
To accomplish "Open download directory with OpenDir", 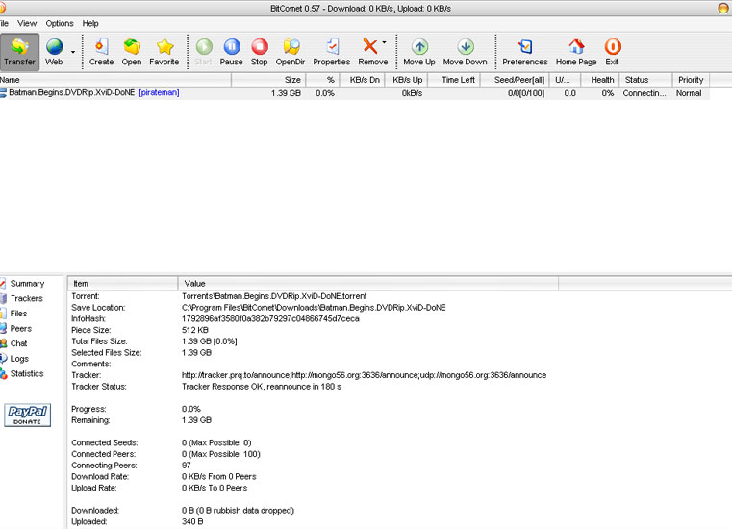I will [x=290, y=52].
